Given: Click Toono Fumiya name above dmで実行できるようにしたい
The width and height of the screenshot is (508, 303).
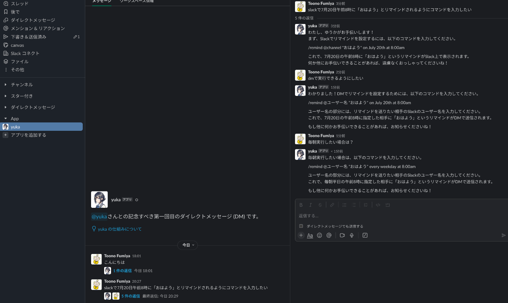Looking at the screenshot, I should pos(321,72).
